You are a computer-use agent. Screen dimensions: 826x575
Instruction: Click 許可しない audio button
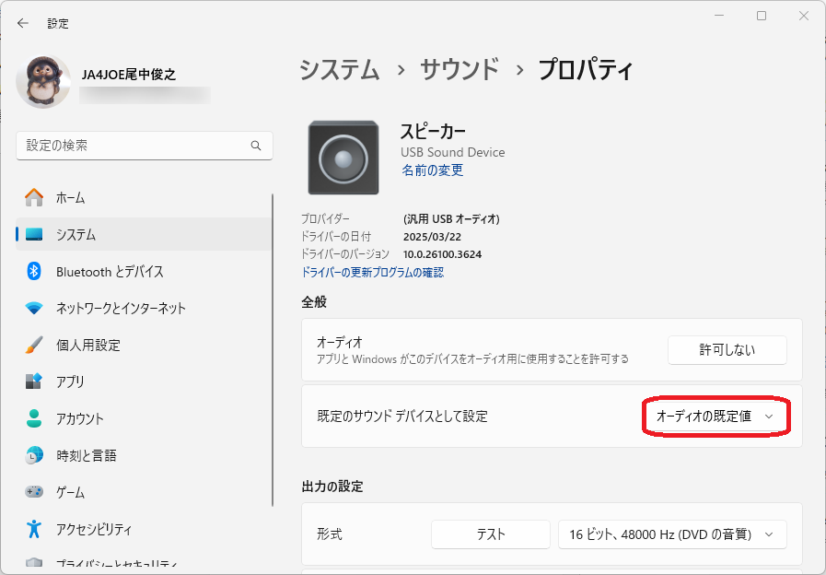(x=727, y=350)
